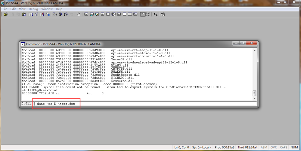Click Proc 000:15a8 status entry
The width and height of the screenshot is (301, 151).
click(225, 147)
